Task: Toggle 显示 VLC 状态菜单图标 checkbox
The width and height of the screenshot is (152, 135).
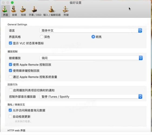Action: (10, 43)
